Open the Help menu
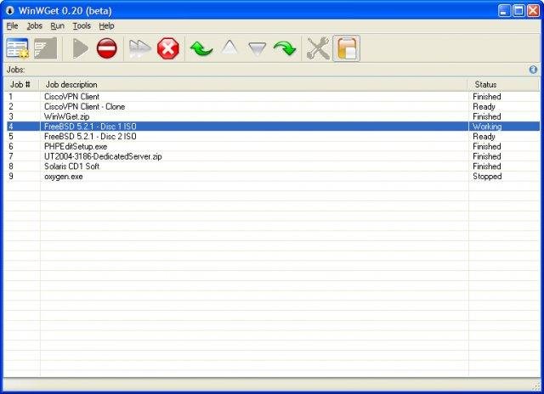Image resolution: width=544 pixels, height=394 pixels. tap(106, 25)
